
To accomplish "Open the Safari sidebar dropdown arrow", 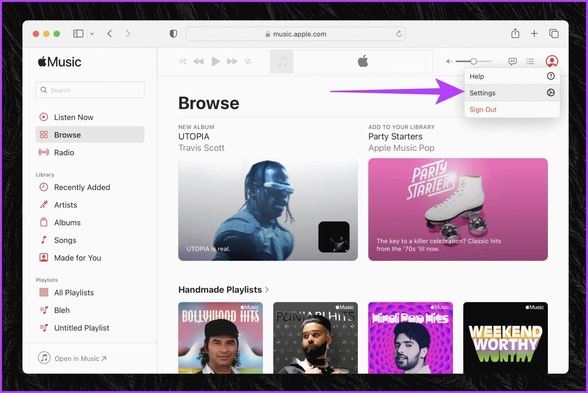I will (92, 34).
